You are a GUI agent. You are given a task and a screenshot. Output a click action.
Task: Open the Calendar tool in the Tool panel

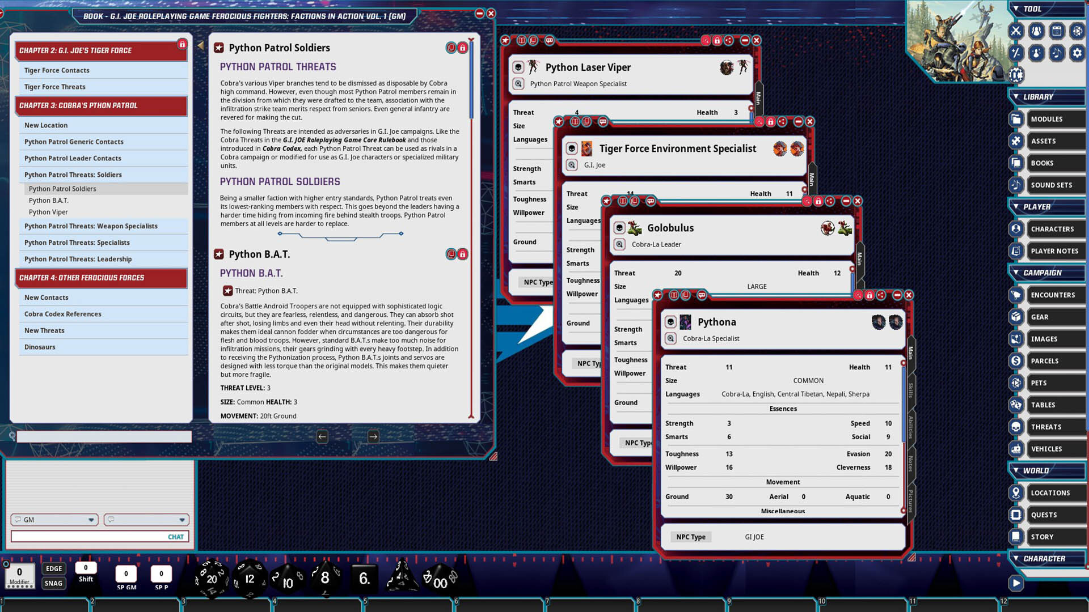coord(1057,31)
